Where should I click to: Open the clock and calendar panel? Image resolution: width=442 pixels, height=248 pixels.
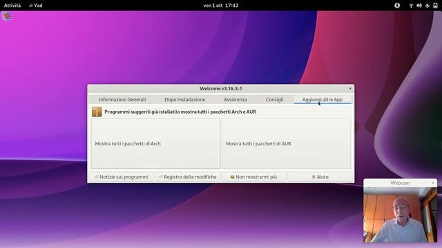click(x=221, y=6)
